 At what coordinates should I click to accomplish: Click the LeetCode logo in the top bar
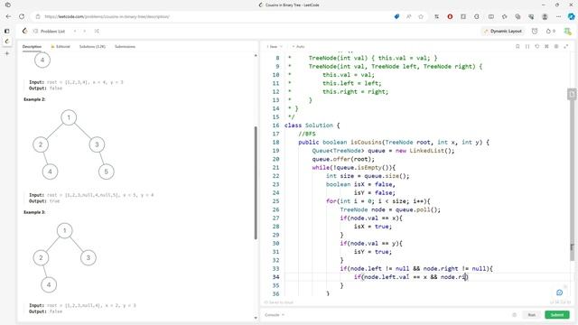[24, 31]
